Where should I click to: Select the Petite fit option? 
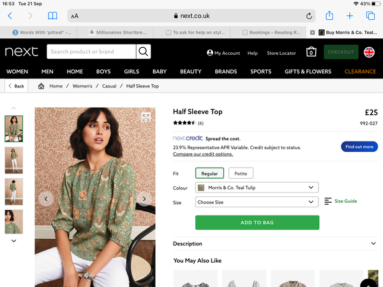[241, 173]
